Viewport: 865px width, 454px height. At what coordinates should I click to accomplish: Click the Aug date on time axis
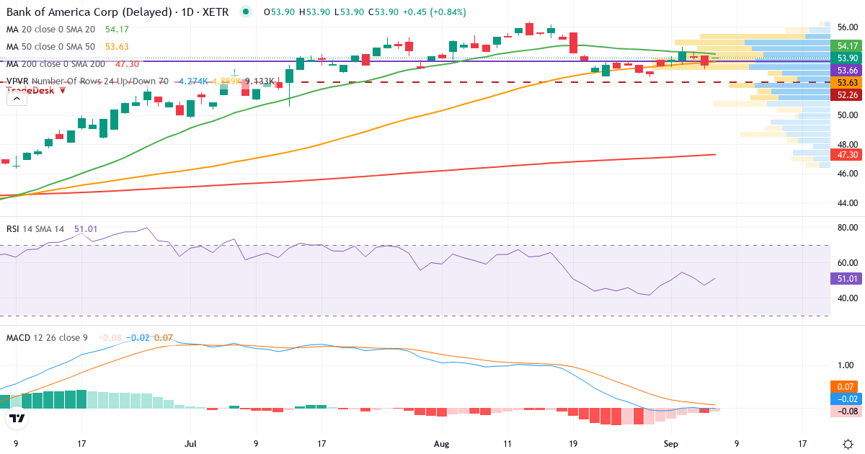[440, 444]
